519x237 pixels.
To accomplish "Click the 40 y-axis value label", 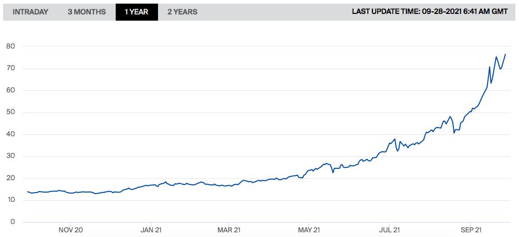I will (x=11, y=134).
